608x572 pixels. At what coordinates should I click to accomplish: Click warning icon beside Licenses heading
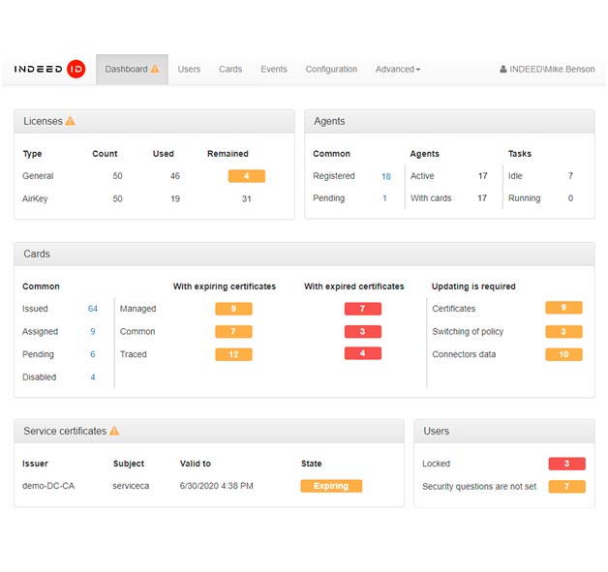70,121
